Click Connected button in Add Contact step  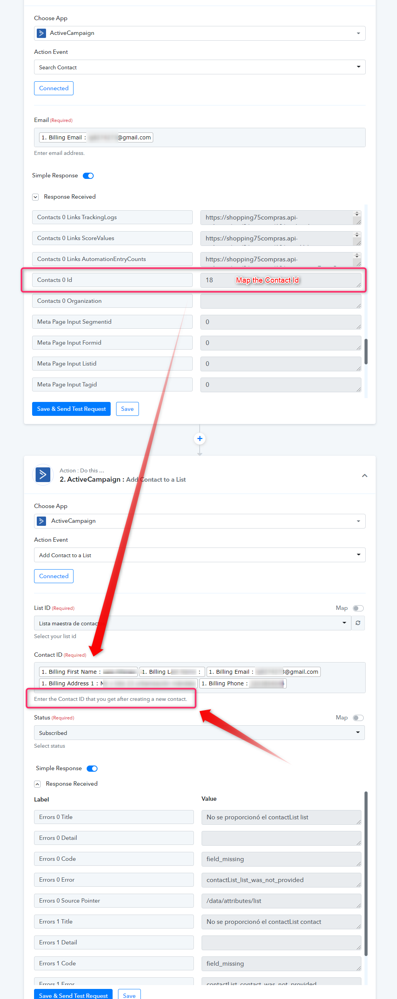54,576
